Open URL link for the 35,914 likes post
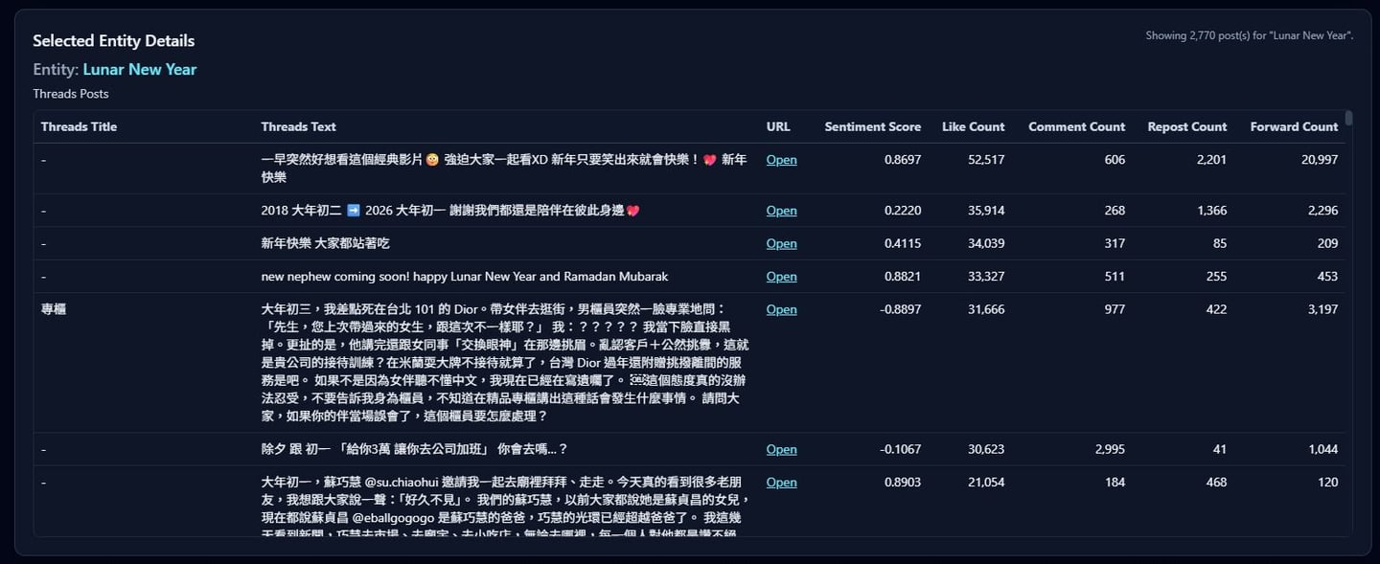 click(781, 211)
